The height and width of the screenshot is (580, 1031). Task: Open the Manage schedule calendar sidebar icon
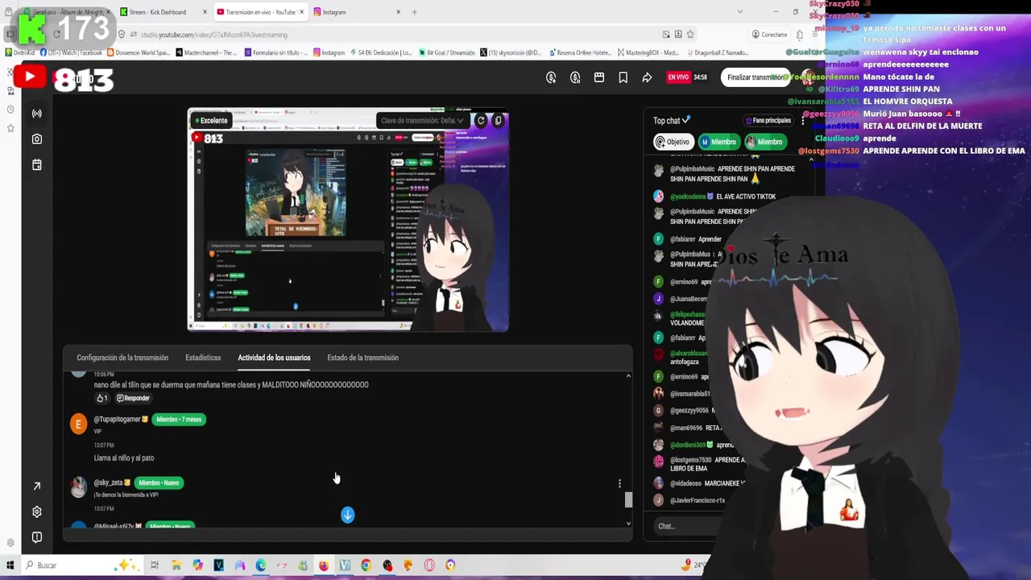pos(36,165)
